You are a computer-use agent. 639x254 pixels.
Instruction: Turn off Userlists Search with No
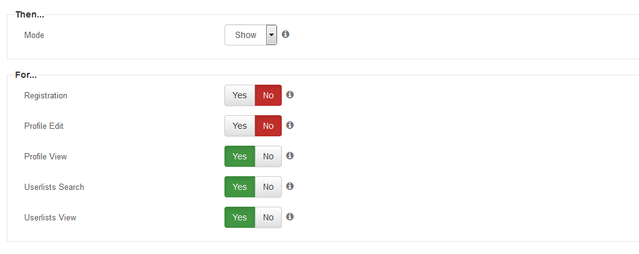click(268, 187)
